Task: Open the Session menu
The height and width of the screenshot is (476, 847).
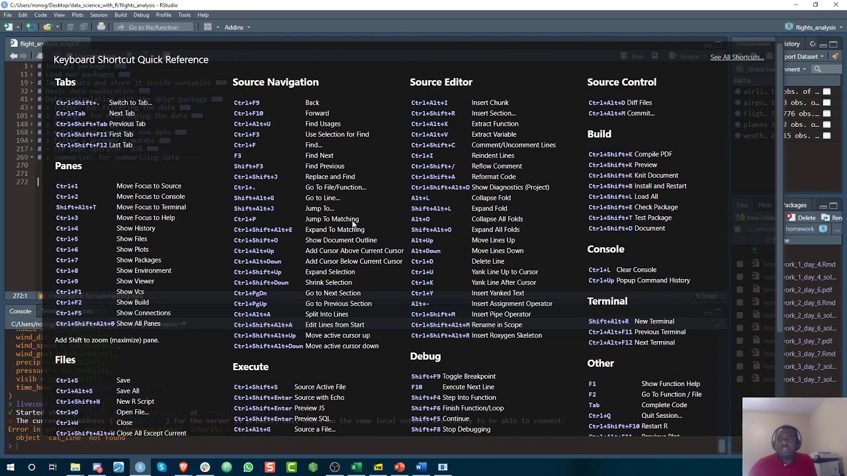Action: click(x=99, y=15)
